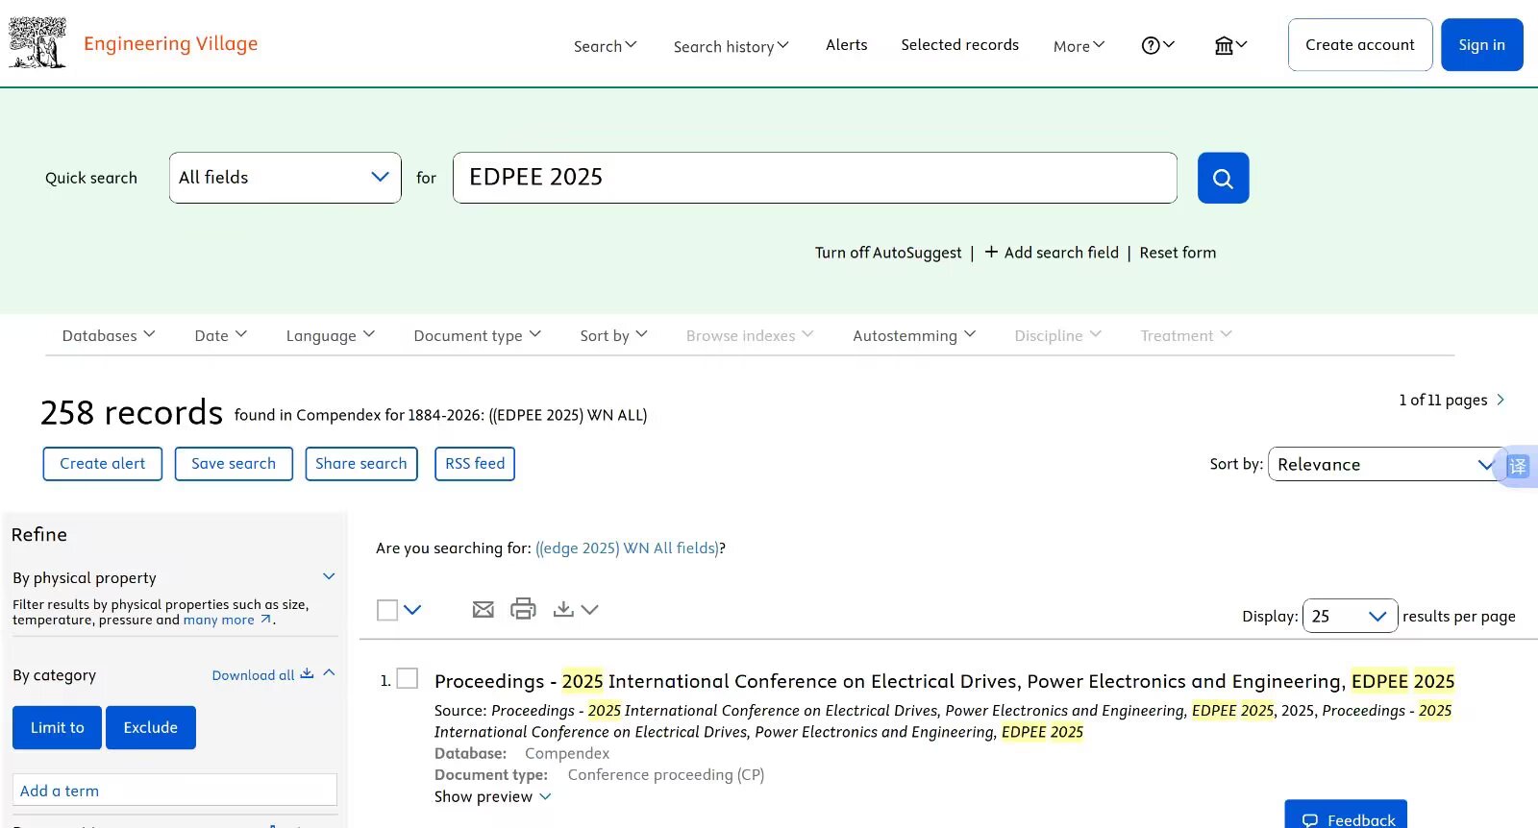Open the All fields dropdown

click(285, 178)
